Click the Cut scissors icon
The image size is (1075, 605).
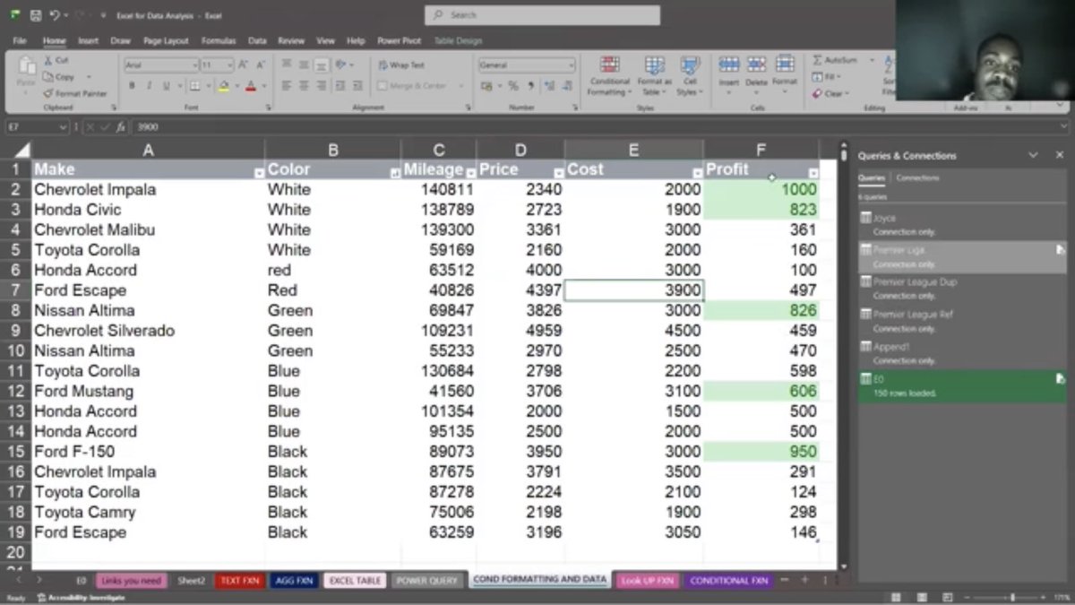point(48,60)
